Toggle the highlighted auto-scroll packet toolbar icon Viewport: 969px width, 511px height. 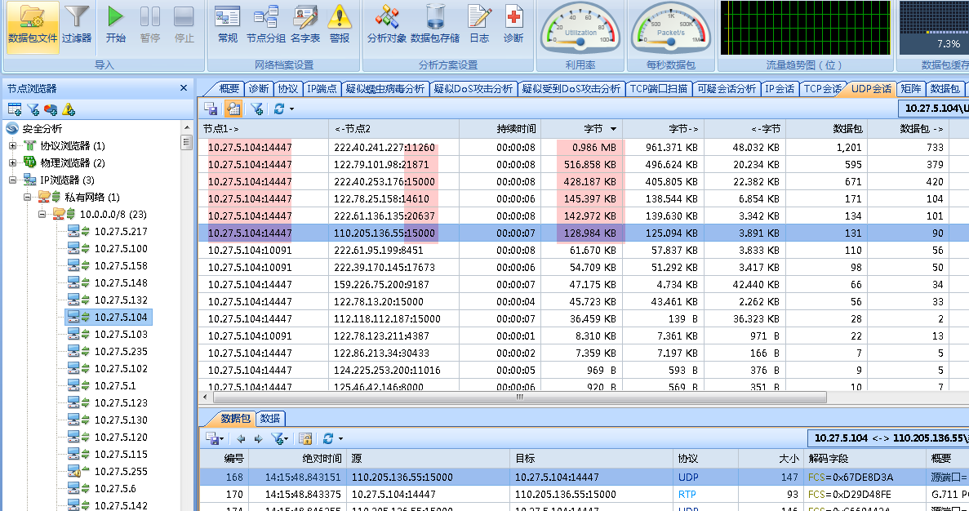click(x=233, y=109)
